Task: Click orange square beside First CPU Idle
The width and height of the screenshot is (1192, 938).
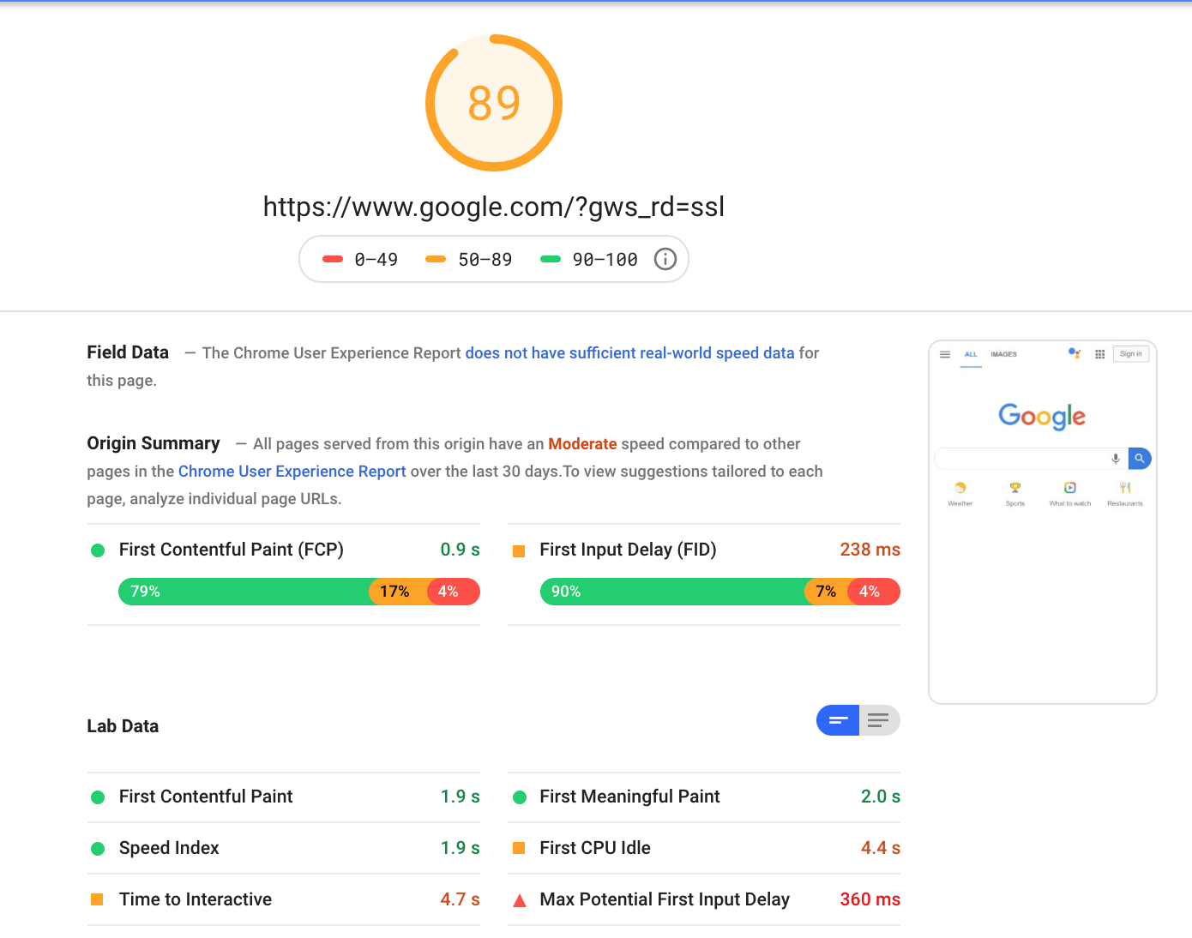Action: coord(519,848)
